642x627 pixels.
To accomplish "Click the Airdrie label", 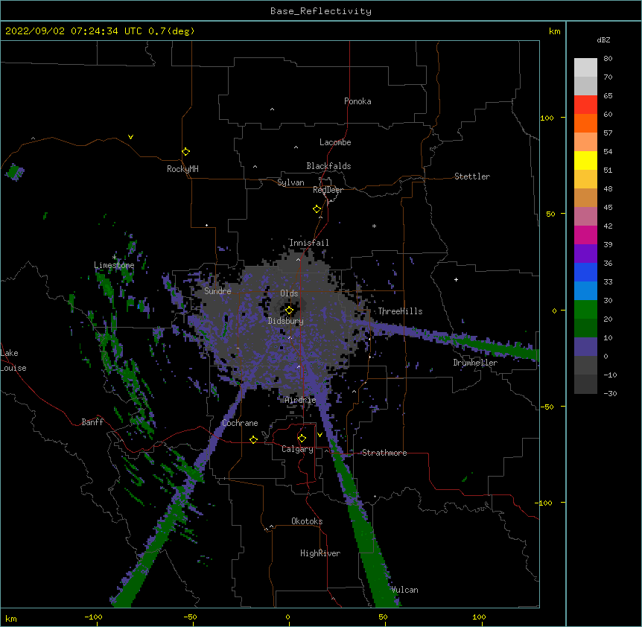I will 301,400.
